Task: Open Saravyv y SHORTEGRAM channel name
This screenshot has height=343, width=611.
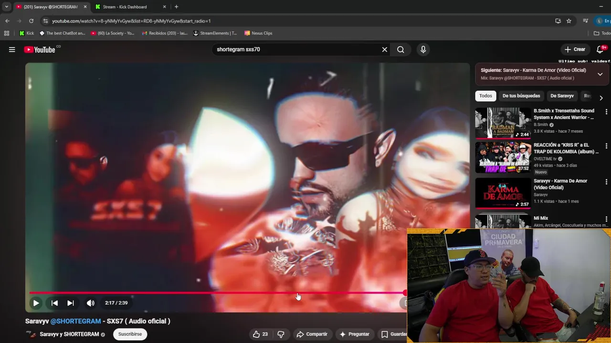Action: 69,334
